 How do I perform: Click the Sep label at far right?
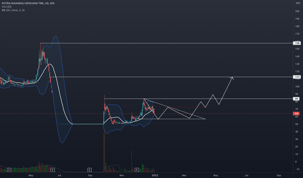coord(279,175)
